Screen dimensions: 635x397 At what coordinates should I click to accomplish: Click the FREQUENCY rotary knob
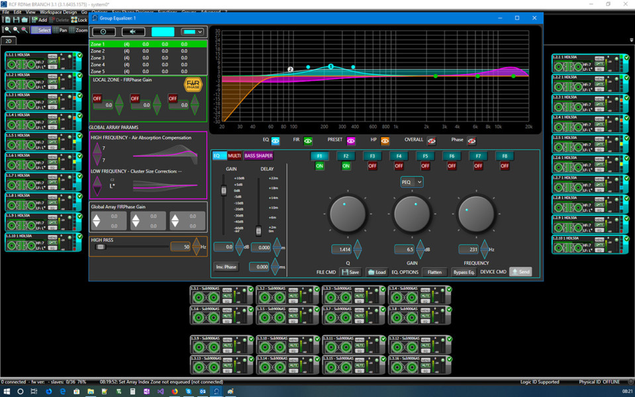pyautogui.click(x=476, y=214)
